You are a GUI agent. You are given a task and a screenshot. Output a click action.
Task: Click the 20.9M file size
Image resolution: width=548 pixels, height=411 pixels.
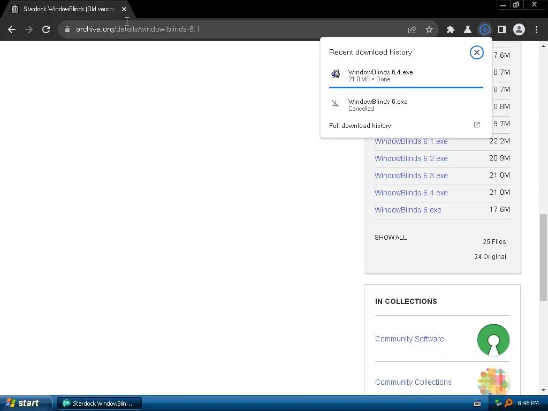click(499, 158)
